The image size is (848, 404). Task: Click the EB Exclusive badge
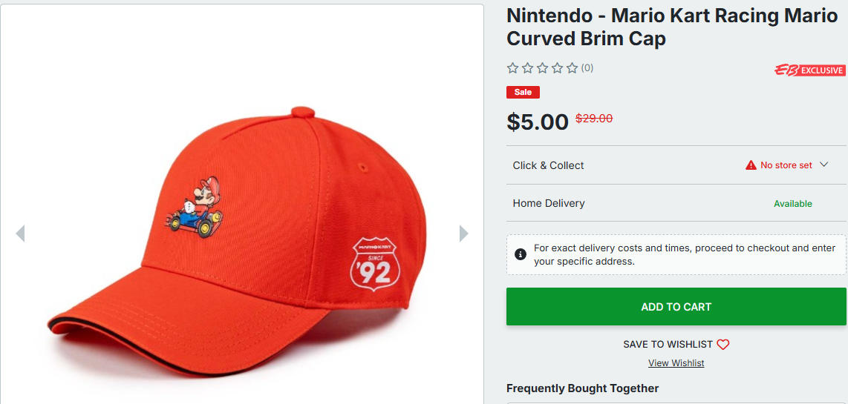coord(809,70)
